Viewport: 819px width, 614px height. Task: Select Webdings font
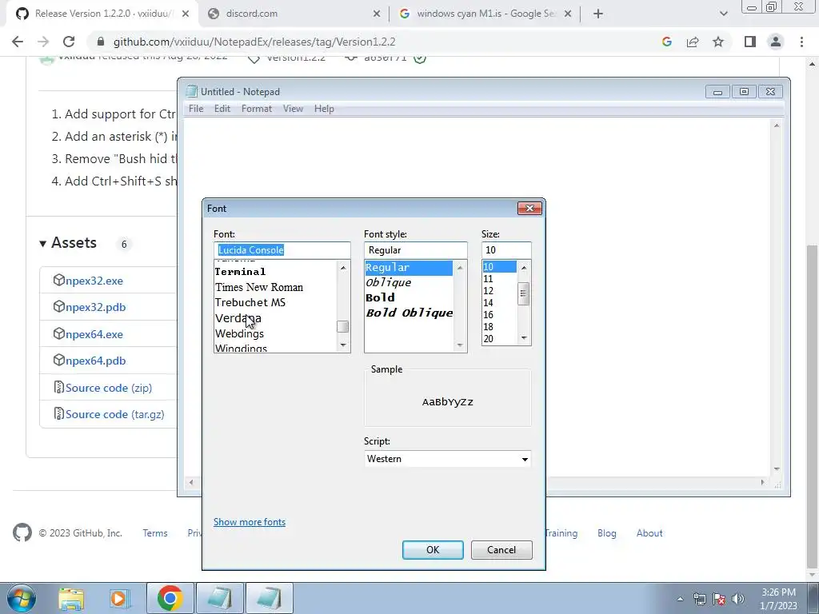click(239, 333)
